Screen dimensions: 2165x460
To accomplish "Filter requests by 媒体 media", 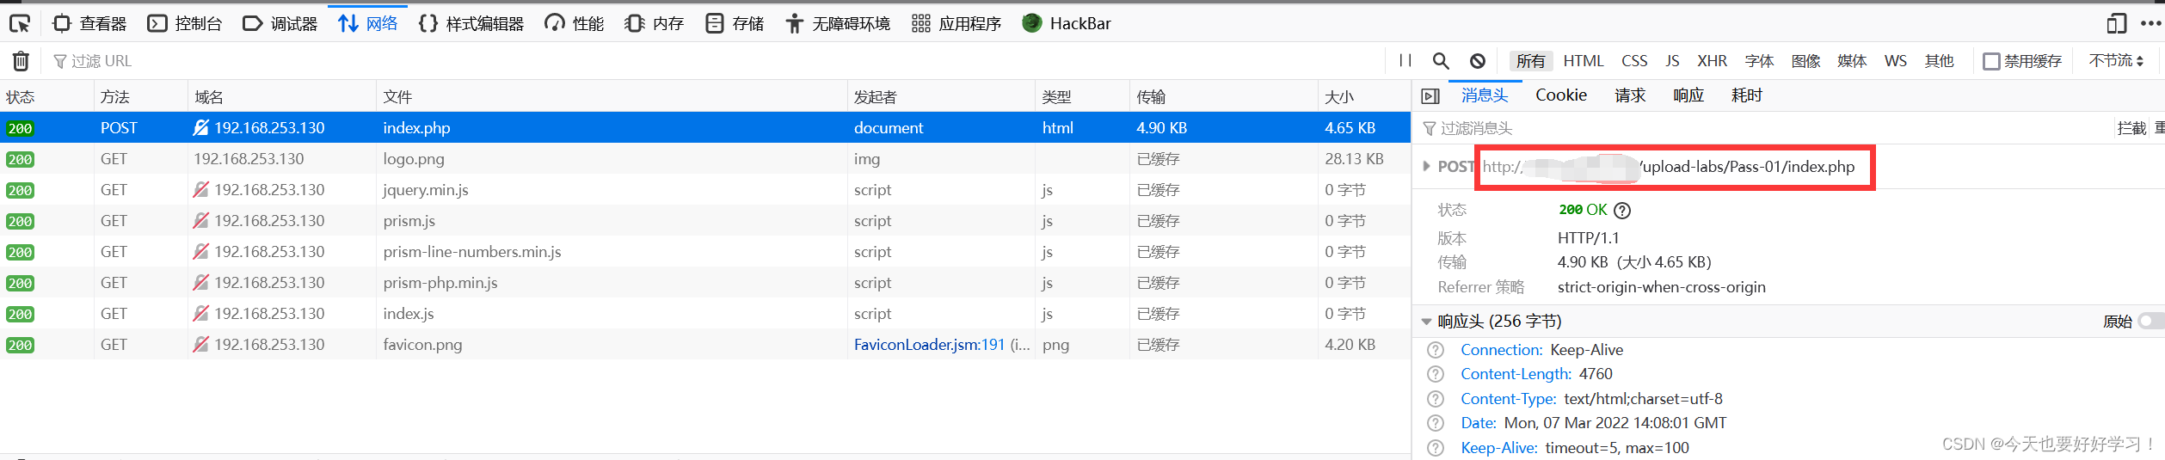I will (1852, 61).
